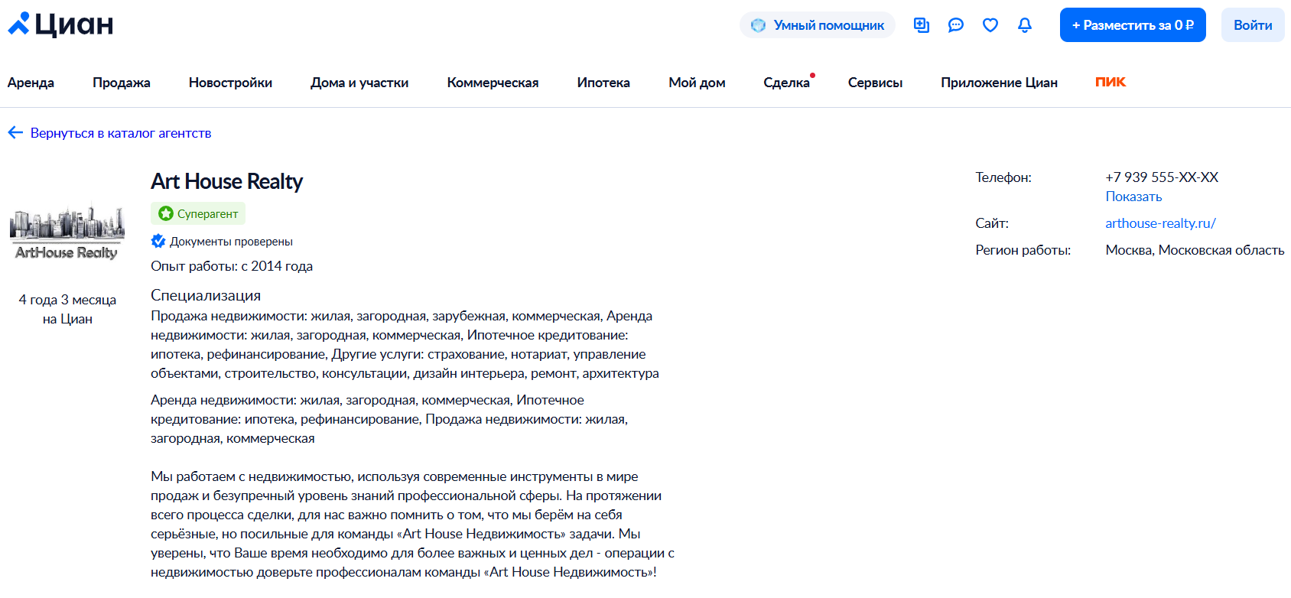1291x598 pixels.
Task: Click the Суперагент badge label
Action: click(207, 214)
